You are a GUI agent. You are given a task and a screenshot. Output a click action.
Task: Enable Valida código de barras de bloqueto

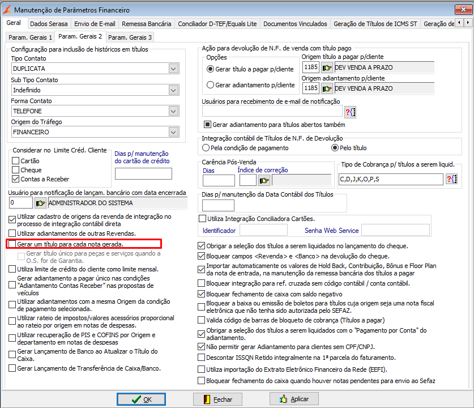pyautogui.click(x=202, y=320)
